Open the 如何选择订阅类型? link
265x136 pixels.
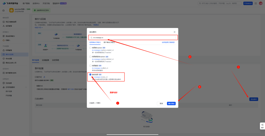pyautogui.click(x=168, y=42)
